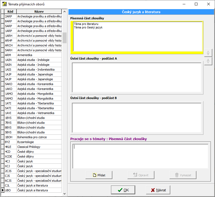The width and height of the screenshot is (215, 197).
Task: Confirm with the OK button
Action: pos(123,190)
